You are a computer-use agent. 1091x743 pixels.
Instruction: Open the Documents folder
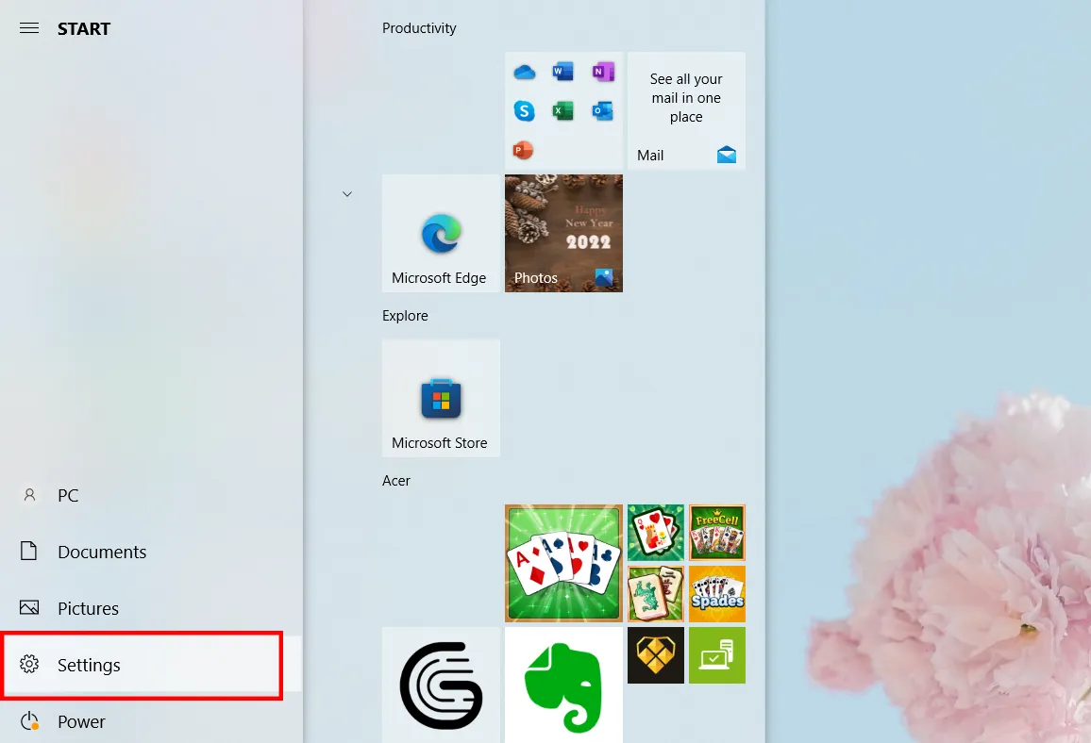[102, 552]
